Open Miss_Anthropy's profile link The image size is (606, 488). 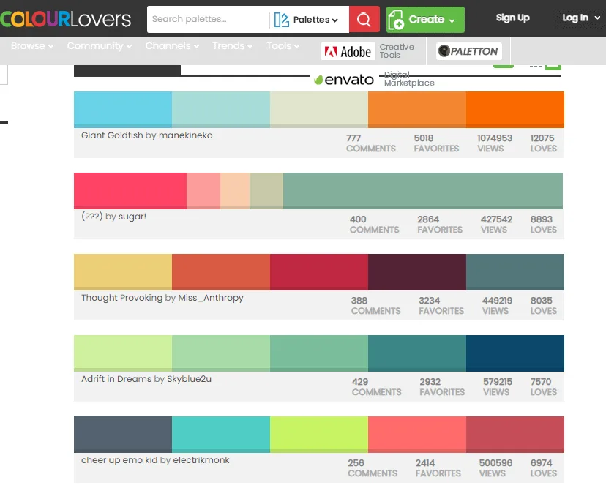tap(211, 298)
